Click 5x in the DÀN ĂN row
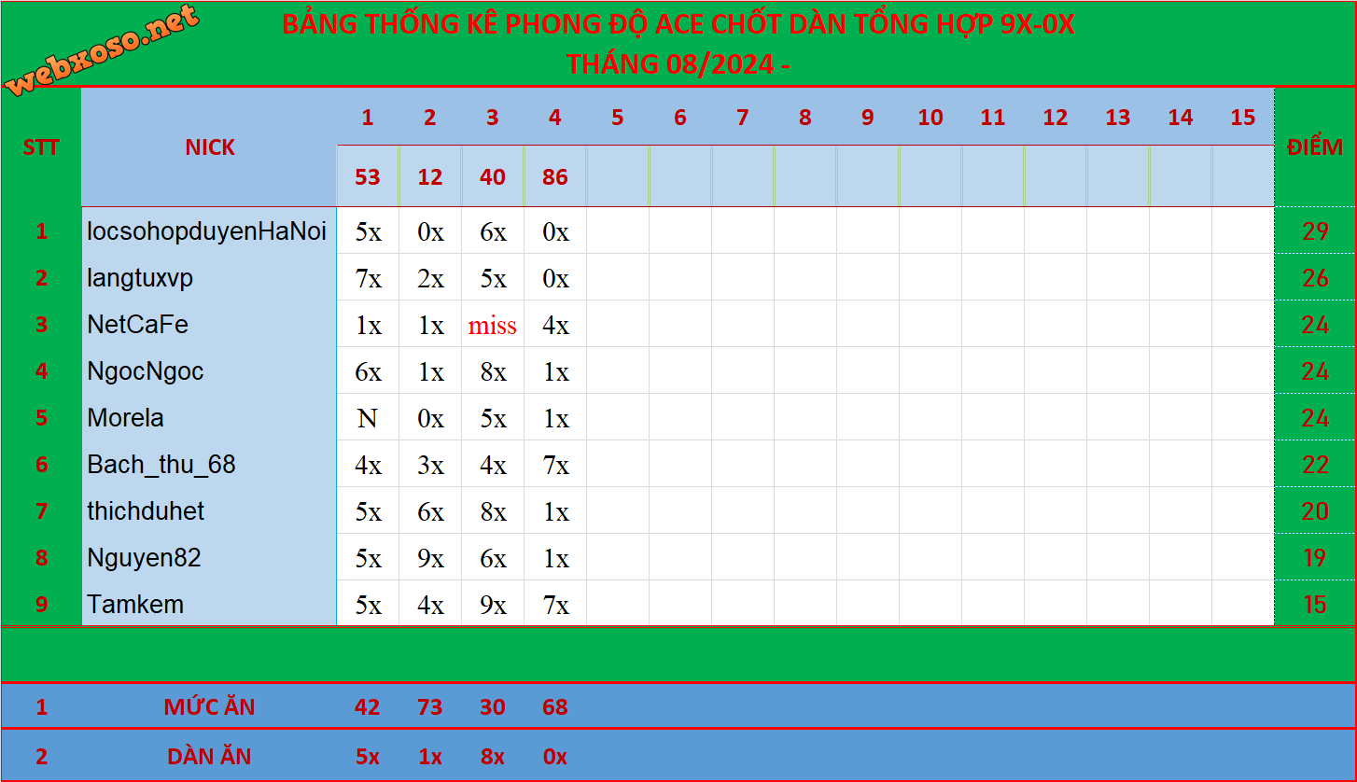The width and height of the screenshot is (1357, 782). coord(368,756)
